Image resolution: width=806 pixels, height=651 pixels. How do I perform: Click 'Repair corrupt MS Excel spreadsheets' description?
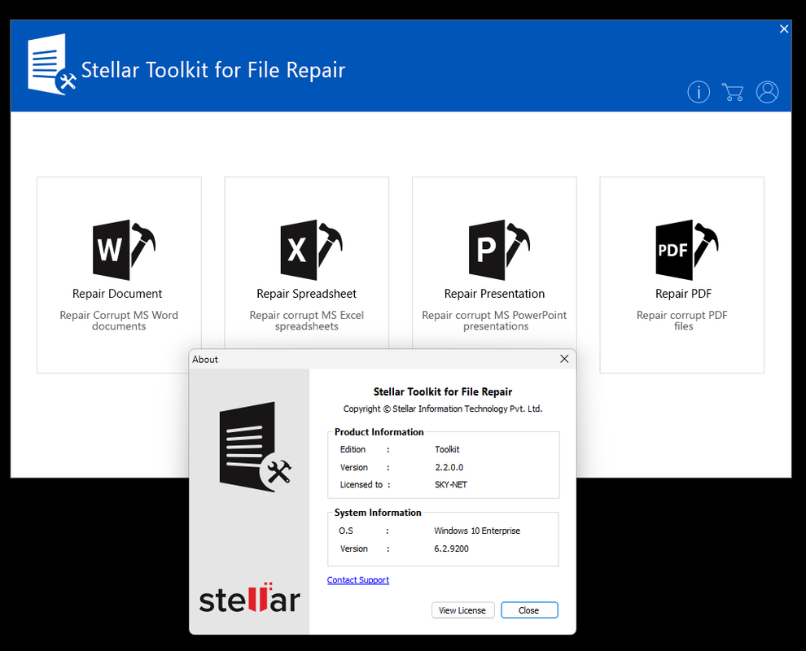(x=306, y=321)
